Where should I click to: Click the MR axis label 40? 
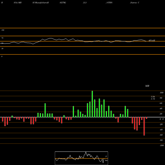(161, 109)
